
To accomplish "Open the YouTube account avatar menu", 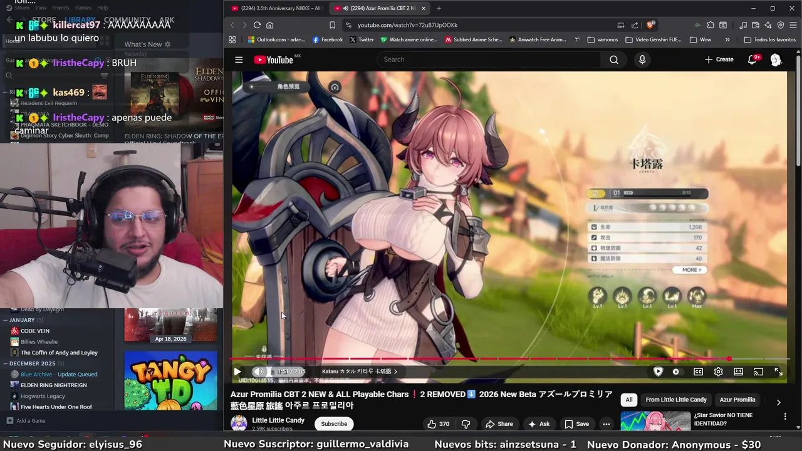I will coord(776,60).
